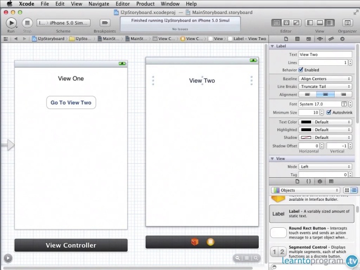Open the Attributes inspector icon
The image size is (360, 270).
[320, 39]
